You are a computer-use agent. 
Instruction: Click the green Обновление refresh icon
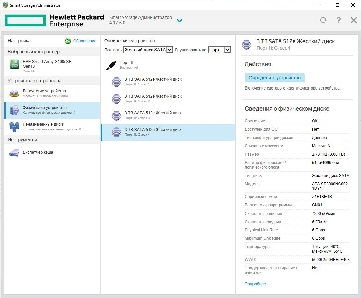(x=68, y=41)
